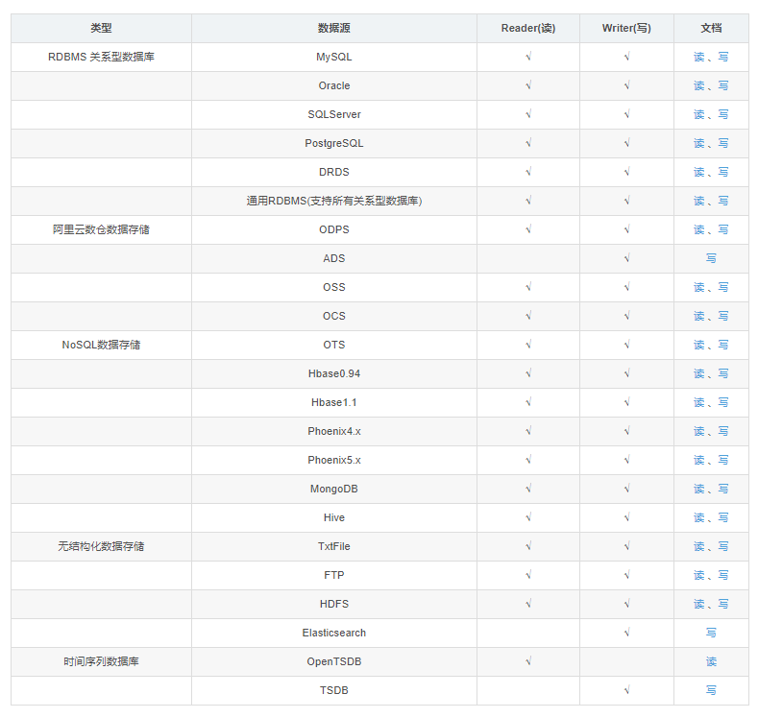758x718 pixels.
Task: Open the ODPS read doc link
Action: tap(699, 229)
